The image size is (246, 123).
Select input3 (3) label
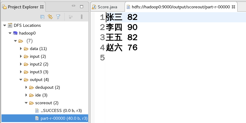pyautogui.click(x=39, y=72)
